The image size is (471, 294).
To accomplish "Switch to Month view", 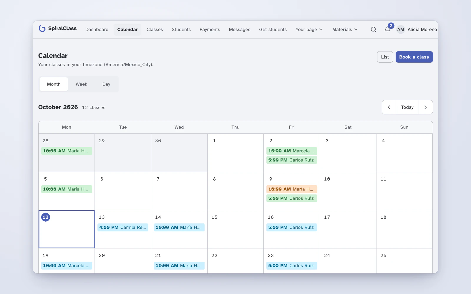I will point(54,84).
